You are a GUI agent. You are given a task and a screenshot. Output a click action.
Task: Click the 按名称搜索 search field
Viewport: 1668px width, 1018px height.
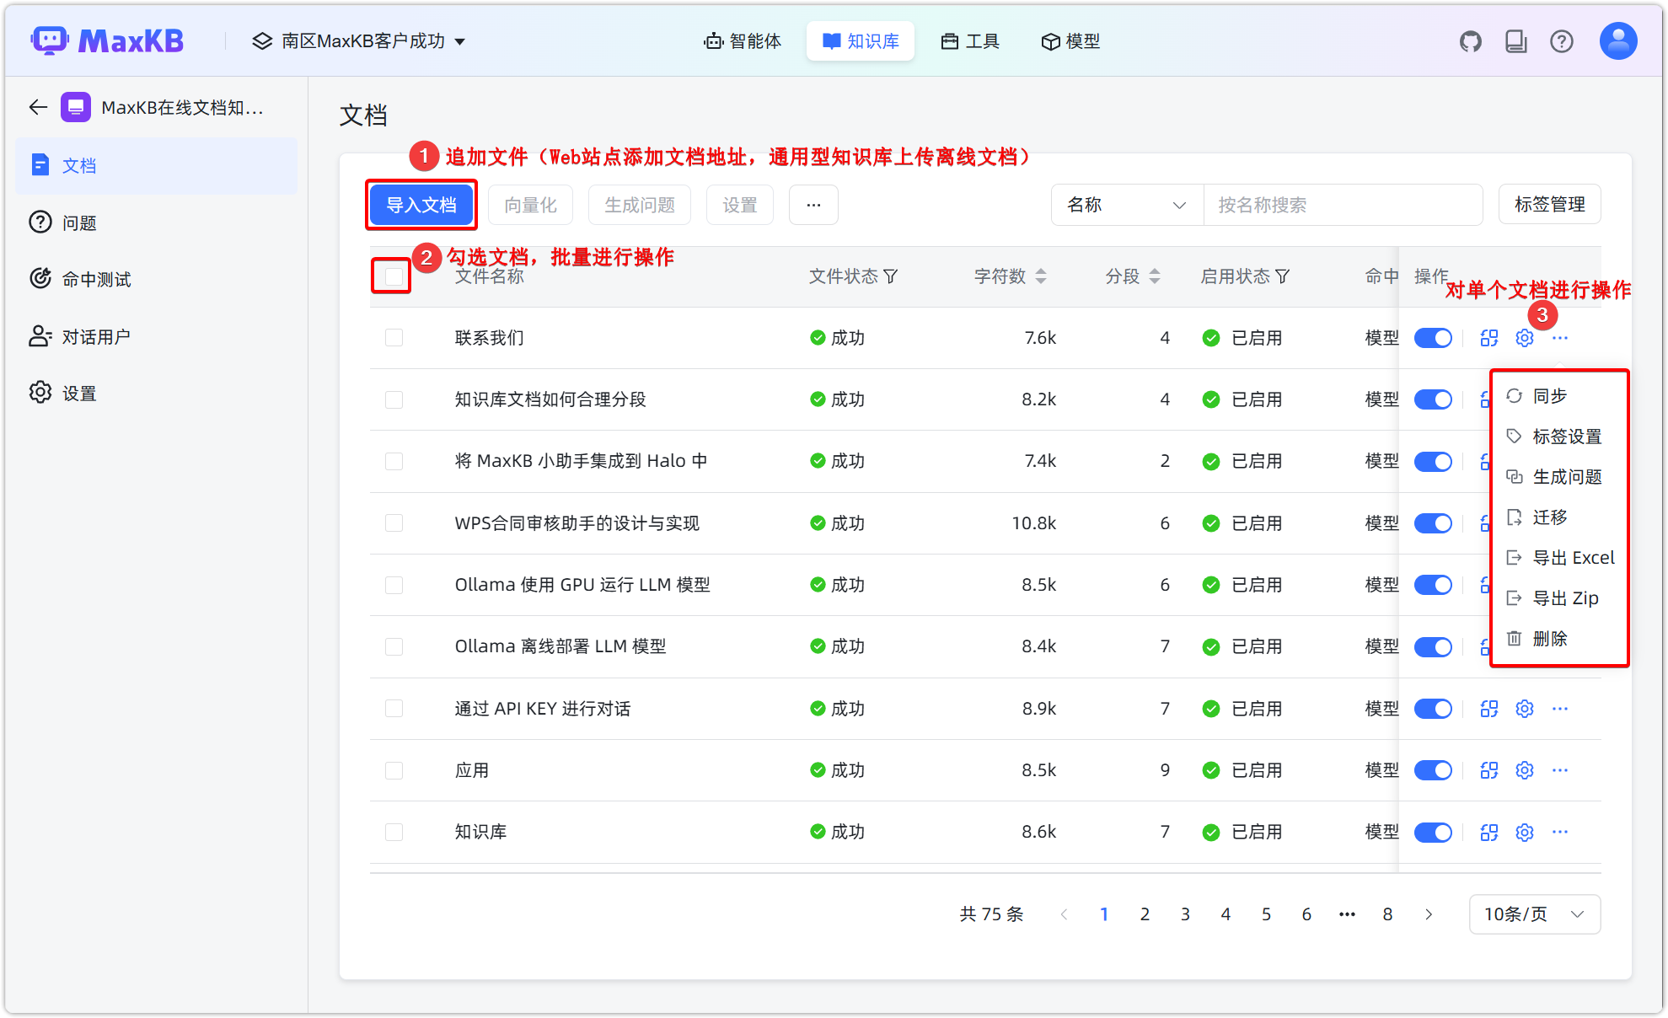click(x=1344, y=205)
